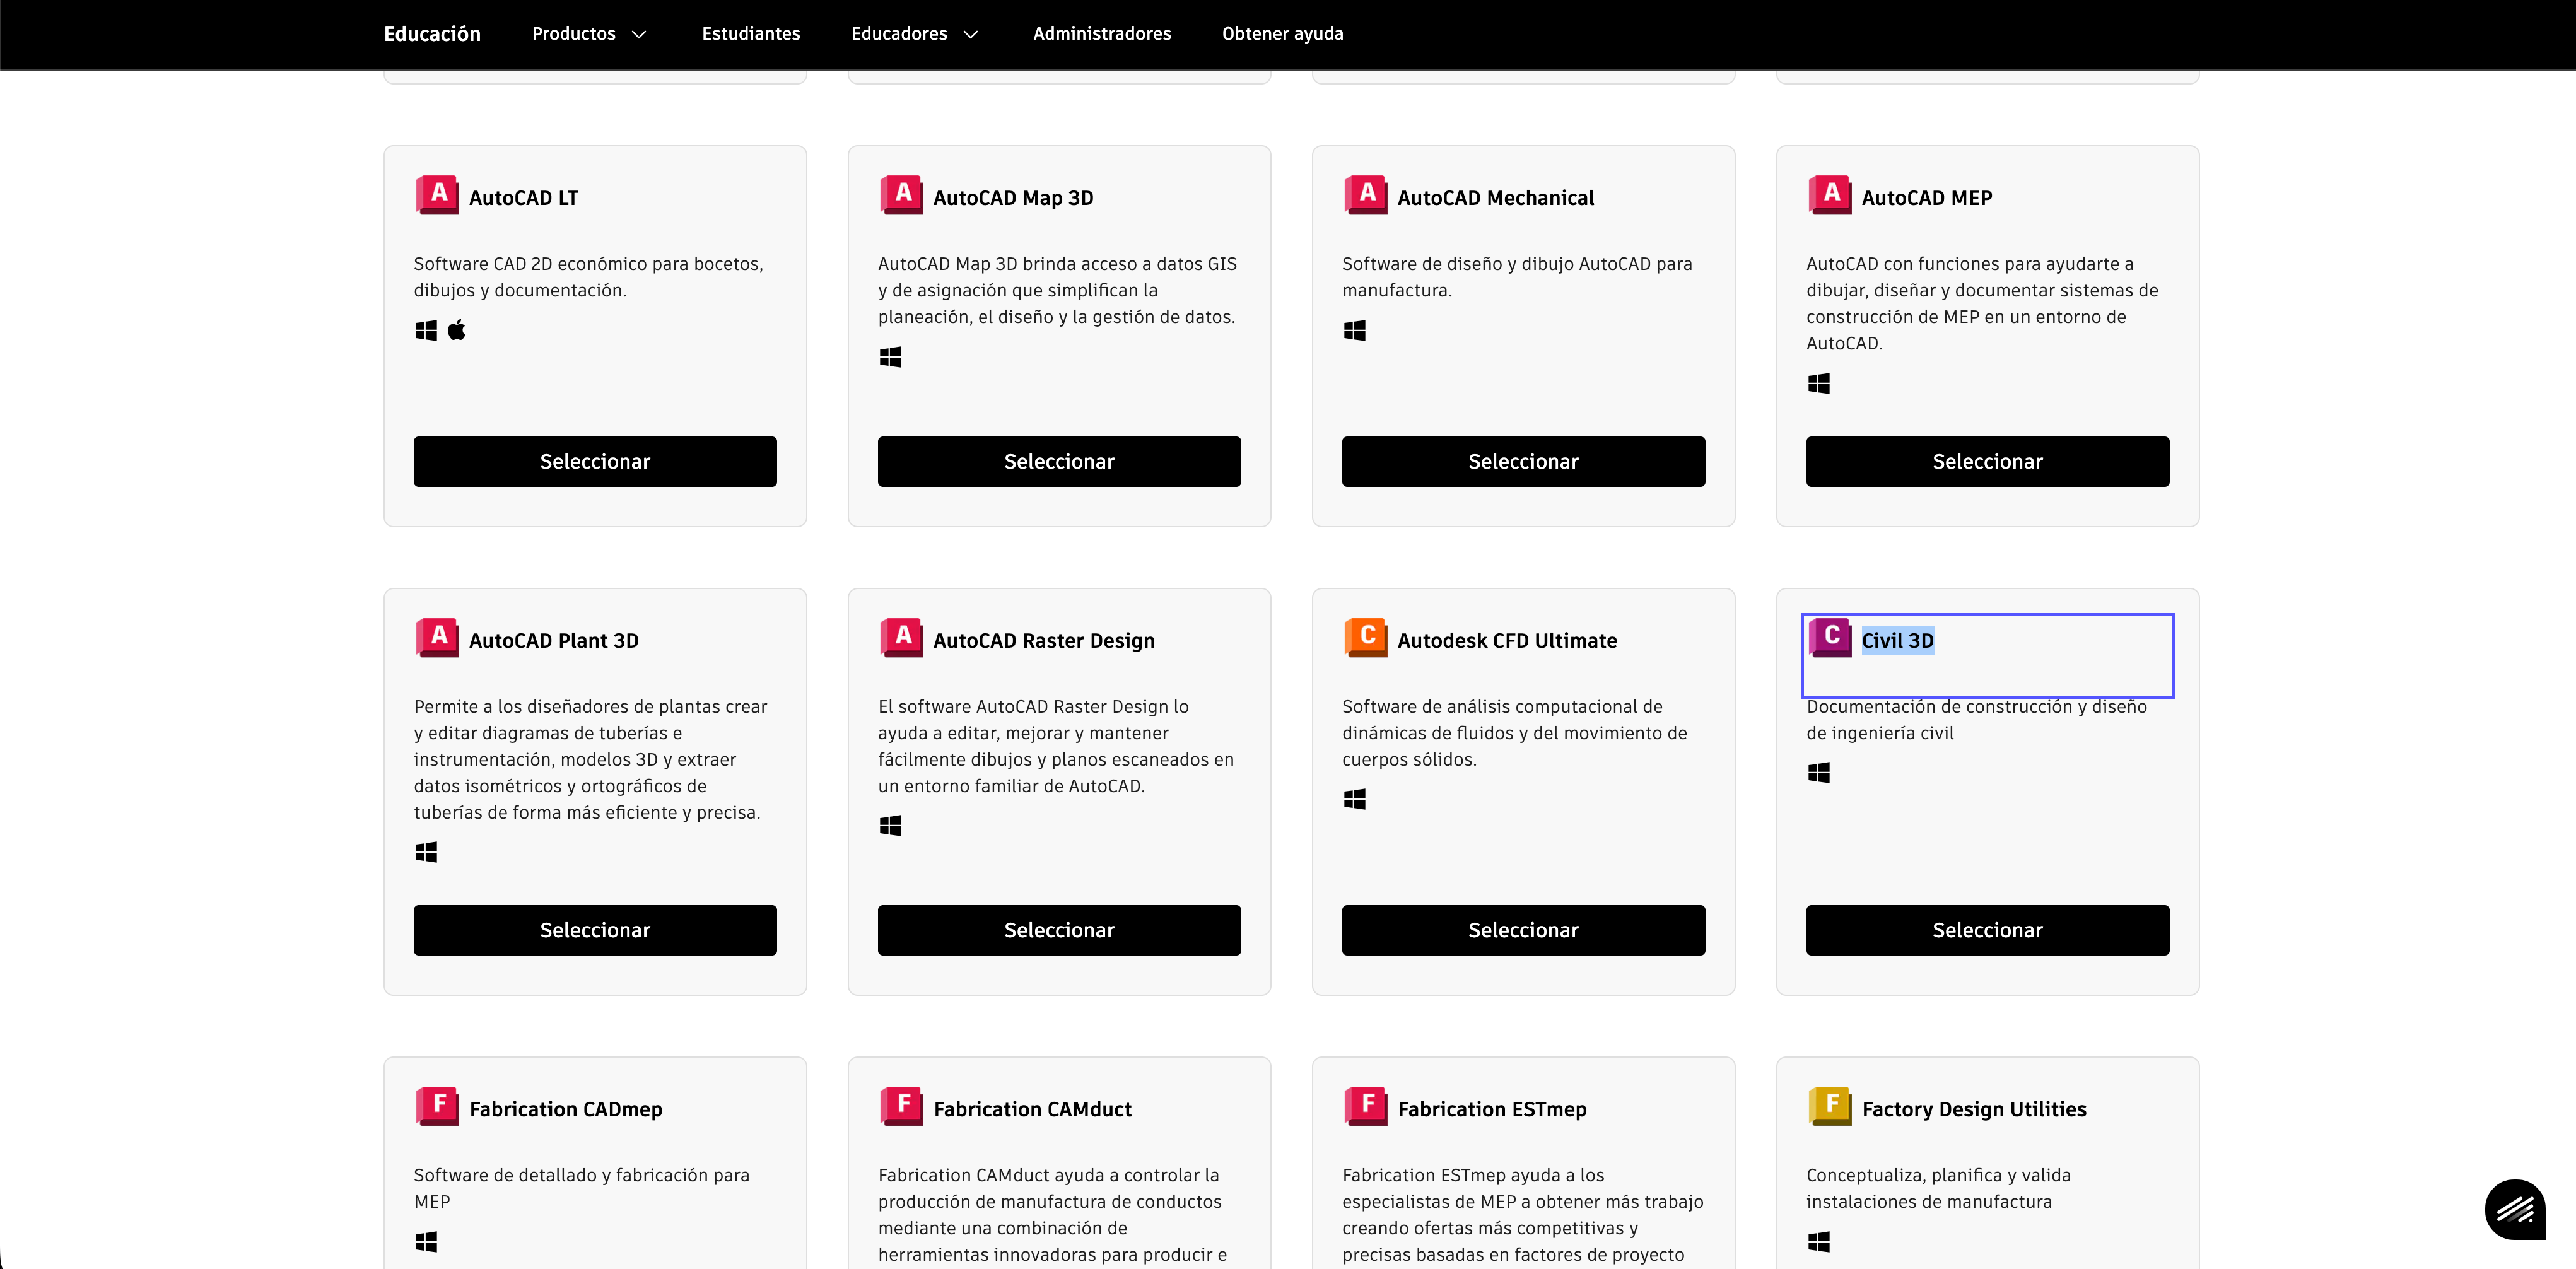Select AutoCAD Raster Design with Seleccionar button

click(1059, 930)
